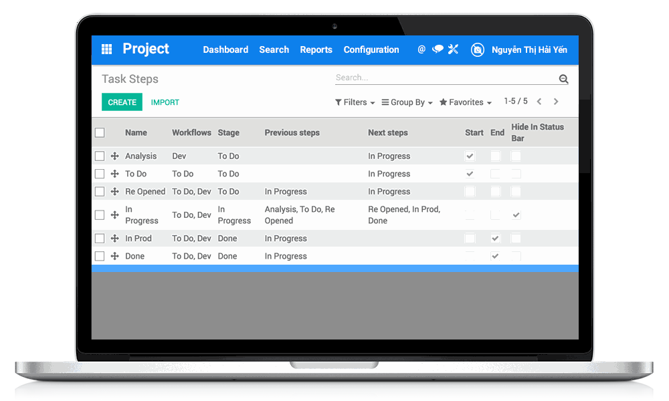Open the Configuration menu
The width and height of the screenshot is (669, 401).
pyautogui.click(x=371, y=49)
